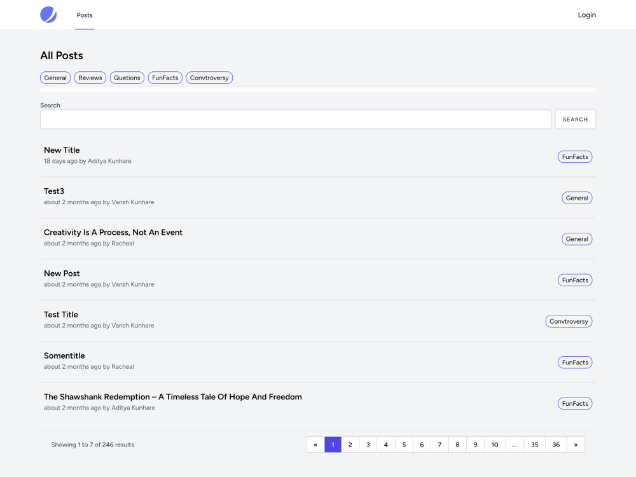The height and width of the screenshot is (477, 636).
Task: Select pagination page 1
Action: click(333, 445)
